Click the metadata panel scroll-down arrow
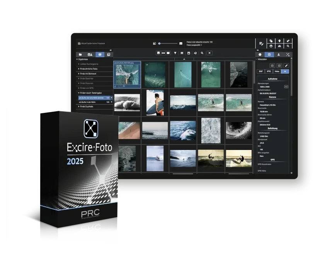This screenshot has width=334, height=255. tap(291, 173)
